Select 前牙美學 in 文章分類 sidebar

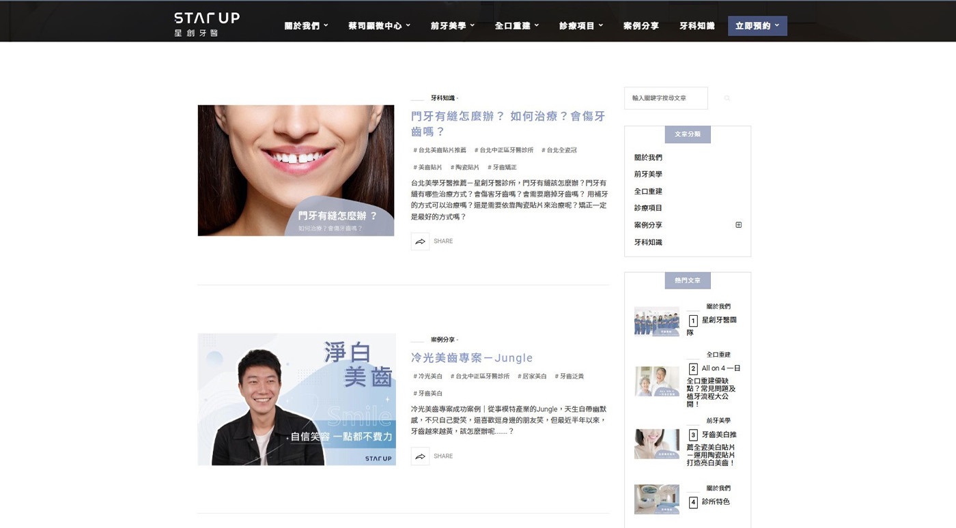[648, 175]
